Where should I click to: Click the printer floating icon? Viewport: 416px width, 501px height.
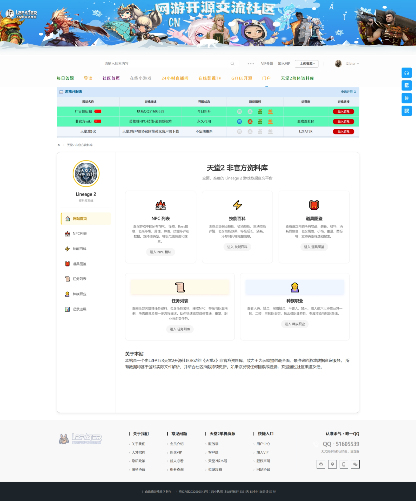[x=407, y=98]
